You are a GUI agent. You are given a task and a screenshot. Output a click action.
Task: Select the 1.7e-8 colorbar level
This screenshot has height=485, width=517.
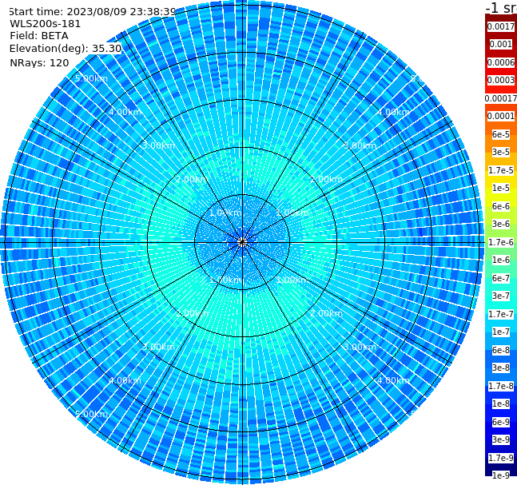click(501, 386)
